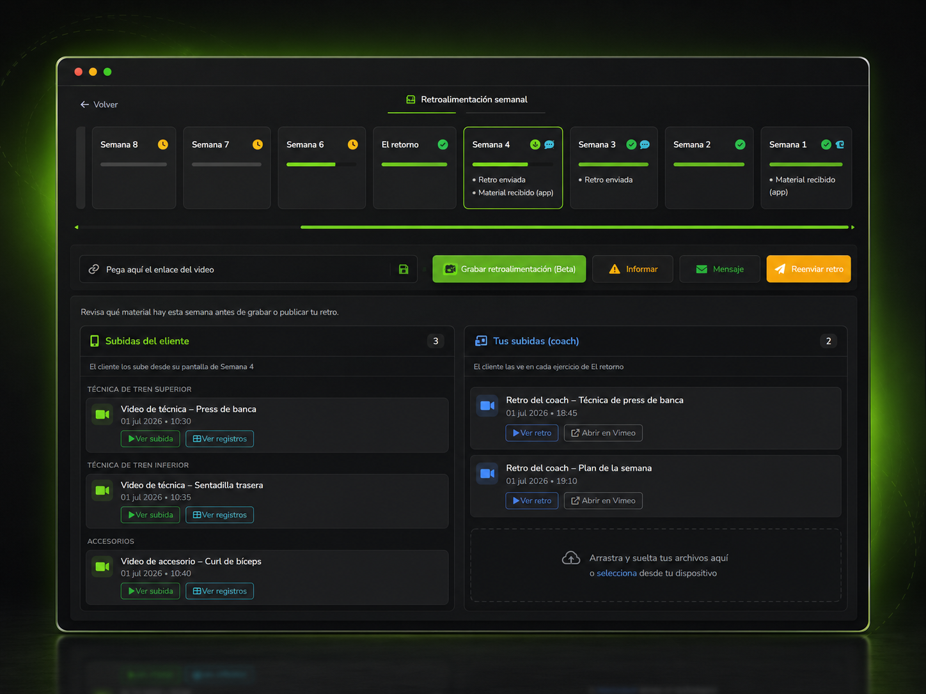Click the Grabar retroalimentación (Beta) button
The height and width of the screenshot is (694, 926).
click(509, 269)
